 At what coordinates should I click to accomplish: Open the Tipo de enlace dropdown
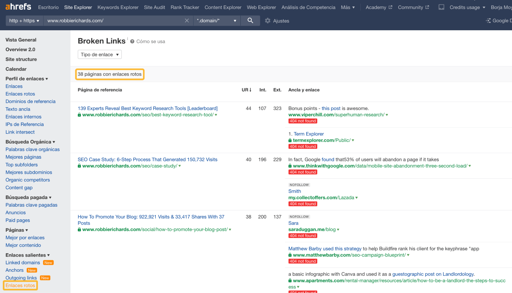[99, 54]
